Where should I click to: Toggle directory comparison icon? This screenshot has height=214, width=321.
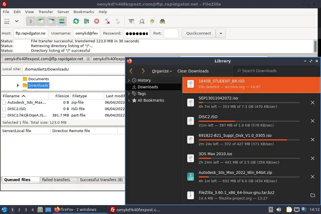(x=142, y=21)
